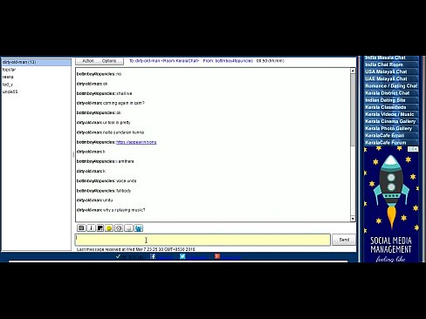
Task: Open the appear.in link in chat
Action: pyautogui.click(x=136, y=142)
